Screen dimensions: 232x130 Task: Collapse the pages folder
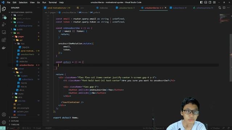pyautogui.click(x=21, y=36)
